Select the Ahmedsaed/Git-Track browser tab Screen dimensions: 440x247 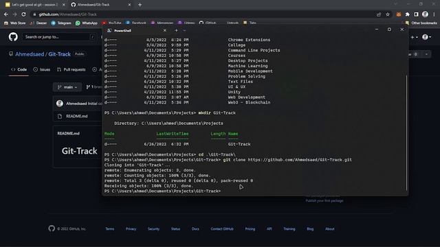[100, 5]
